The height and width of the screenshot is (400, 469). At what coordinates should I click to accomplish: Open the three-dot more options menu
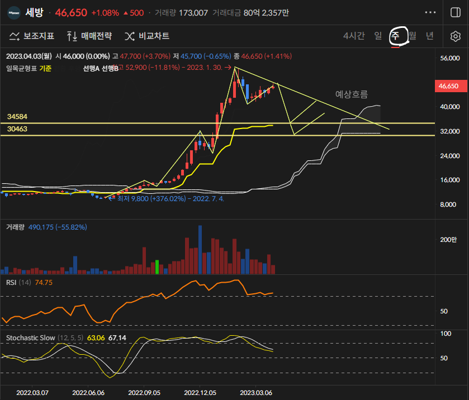tap(430, 12)
